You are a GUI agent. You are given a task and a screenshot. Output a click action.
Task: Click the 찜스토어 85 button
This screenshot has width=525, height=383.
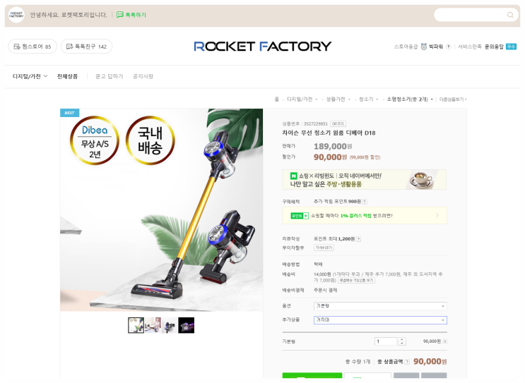[33, 47]
